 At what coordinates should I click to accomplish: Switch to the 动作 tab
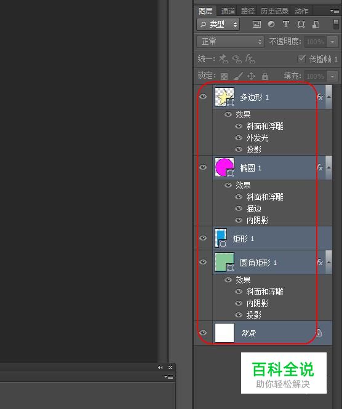pos(301,11)
